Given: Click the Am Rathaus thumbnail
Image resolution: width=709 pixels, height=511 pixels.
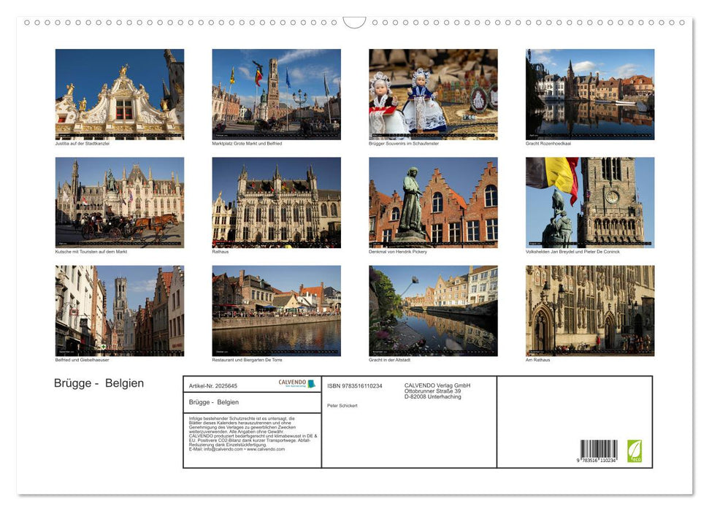Looking at the screenshot, I should [589, 310].
